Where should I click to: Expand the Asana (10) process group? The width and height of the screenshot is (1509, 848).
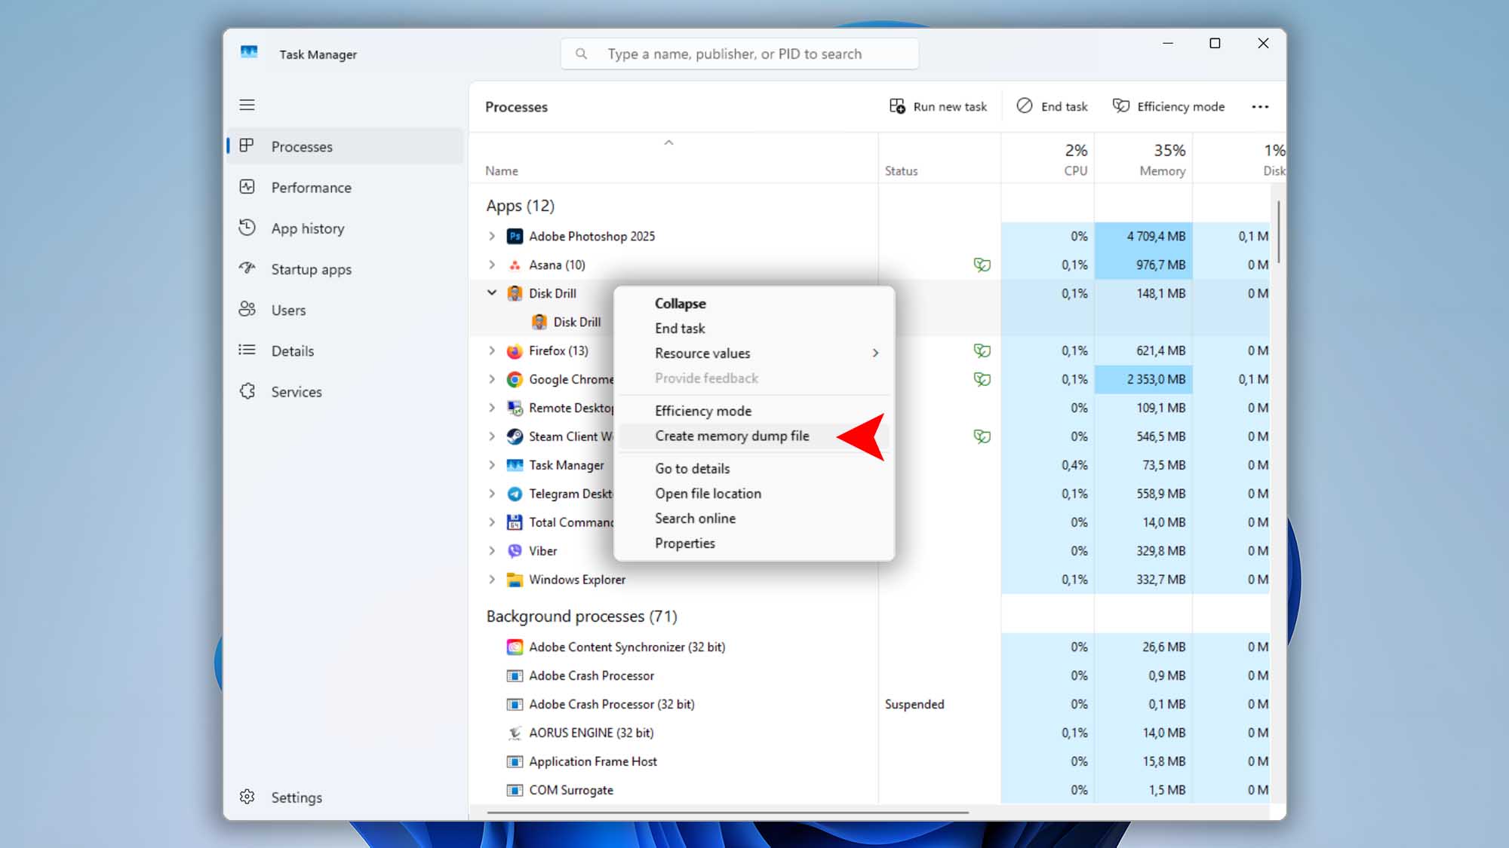(x=492, y=265)
